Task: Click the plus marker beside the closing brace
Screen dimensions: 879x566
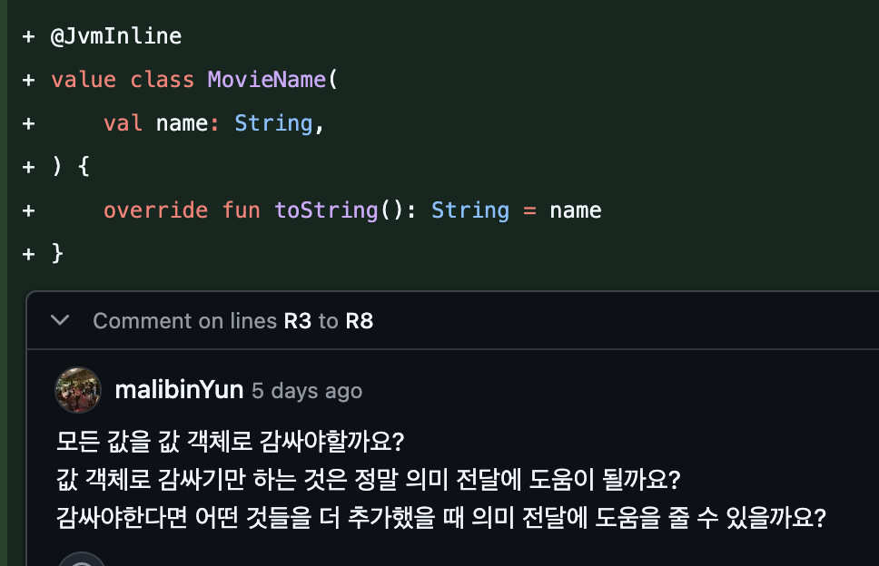Action: click(28, 254)
